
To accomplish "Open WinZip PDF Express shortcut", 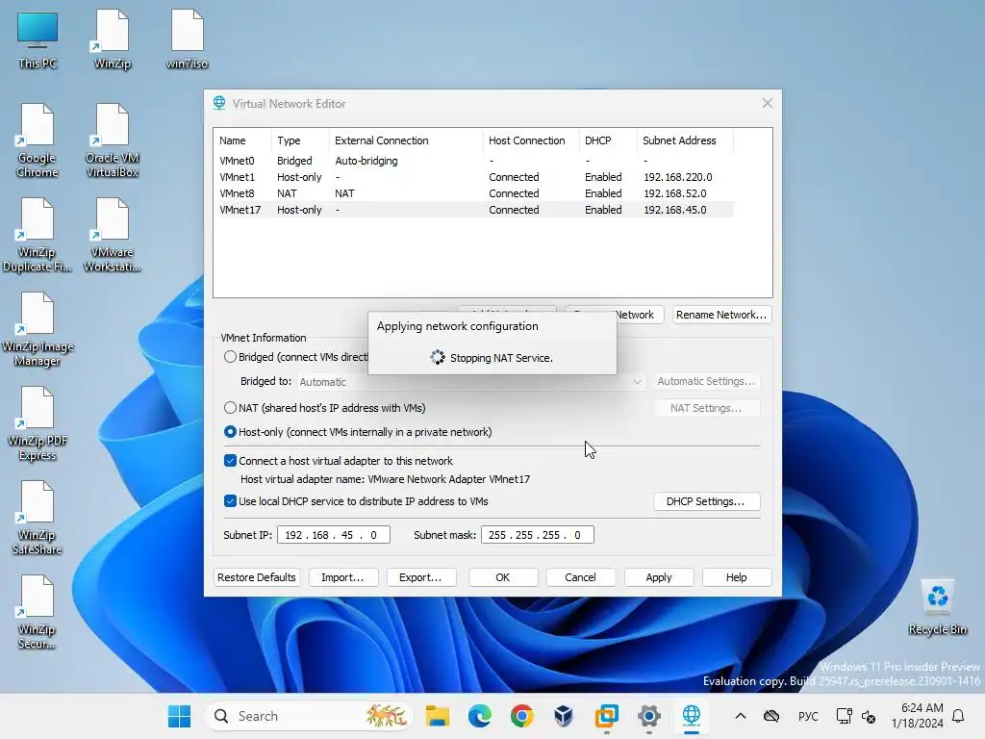I will tap(38, 423).
